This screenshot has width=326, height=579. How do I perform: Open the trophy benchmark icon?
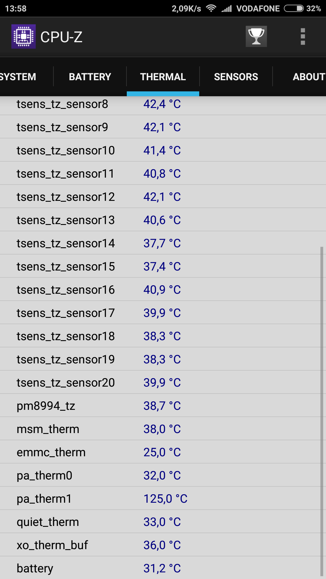point(256,36)
